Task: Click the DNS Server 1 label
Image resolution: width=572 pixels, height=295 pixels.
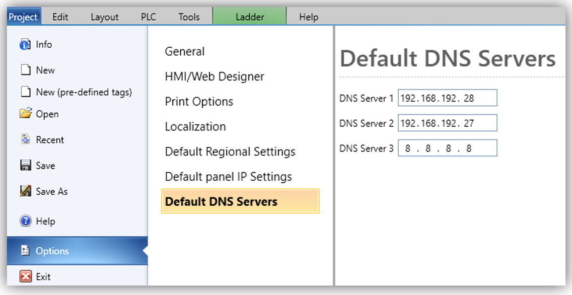Action: point(366,98)
